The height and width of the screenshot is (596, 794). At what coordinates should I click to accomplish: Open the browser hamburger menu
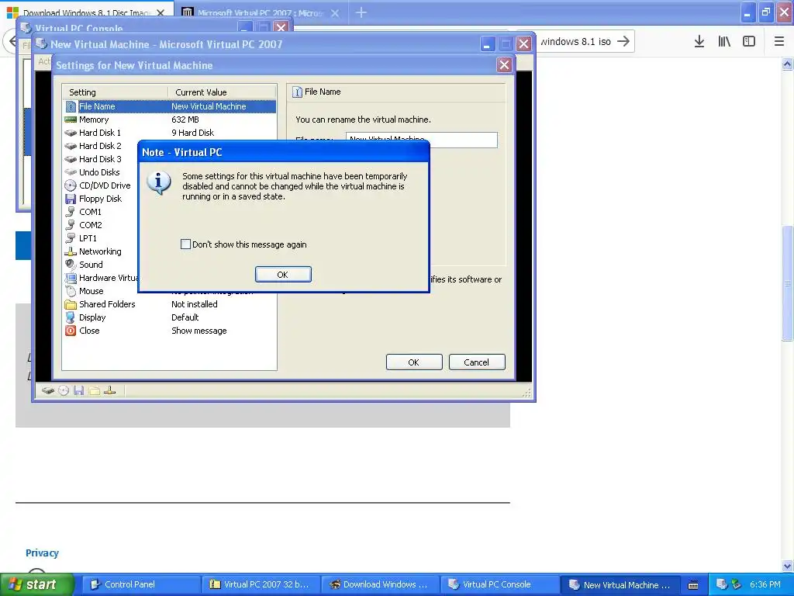click(x=779, y=41)
